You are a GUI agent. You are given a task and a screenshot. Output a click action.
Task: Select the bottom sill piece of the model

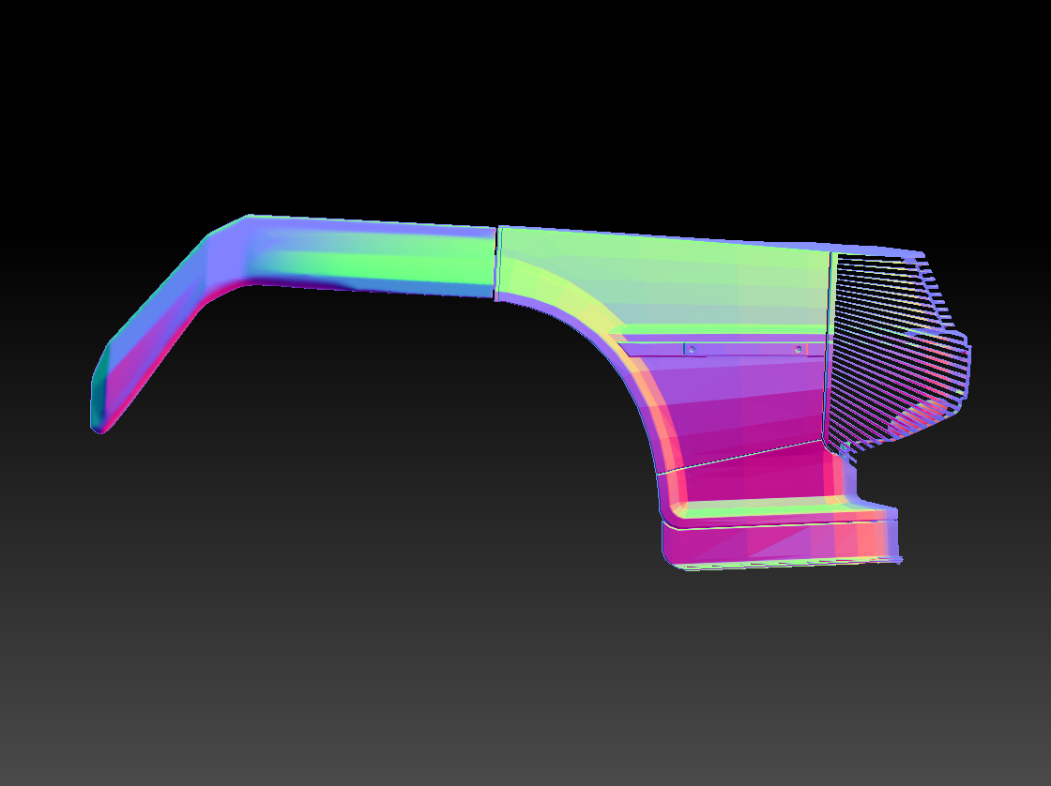(781, 544)
